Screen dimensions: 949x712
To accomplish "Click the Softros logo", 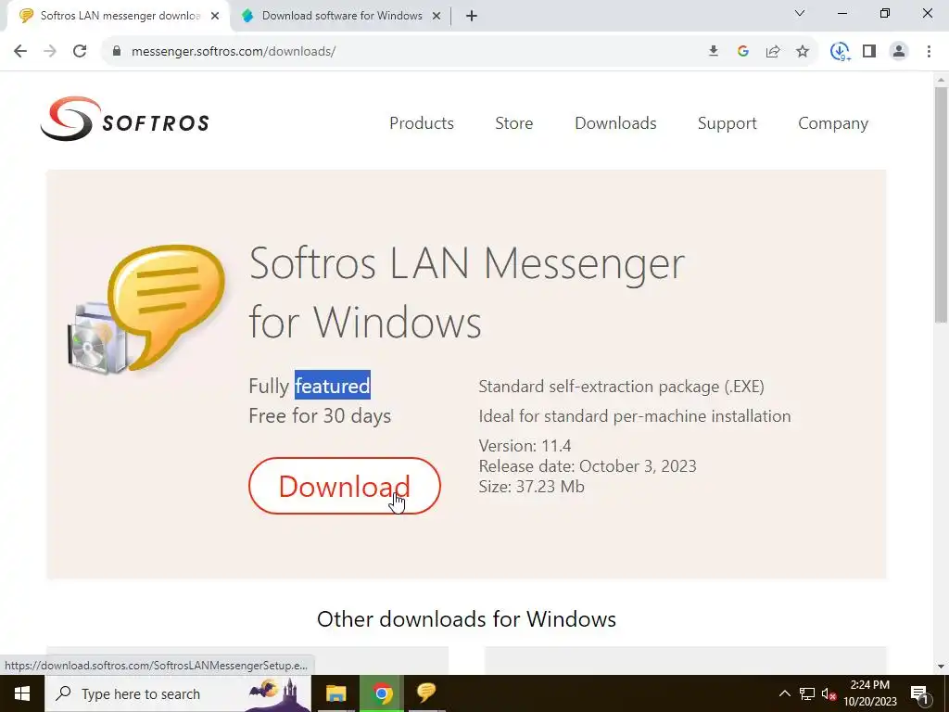I will point(125,120).
